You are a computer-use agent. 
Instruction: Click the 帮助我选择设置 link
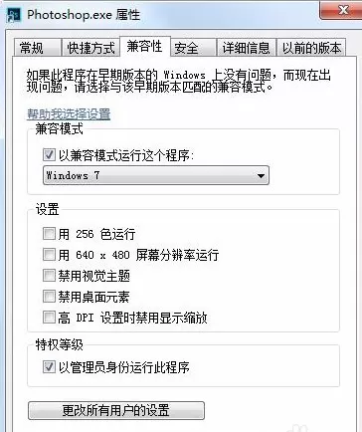coord(69,114)
